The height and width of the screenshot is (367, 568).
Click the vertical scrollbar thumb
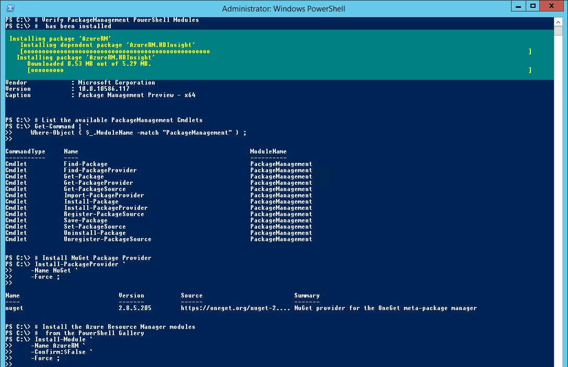tap(558, 31)
